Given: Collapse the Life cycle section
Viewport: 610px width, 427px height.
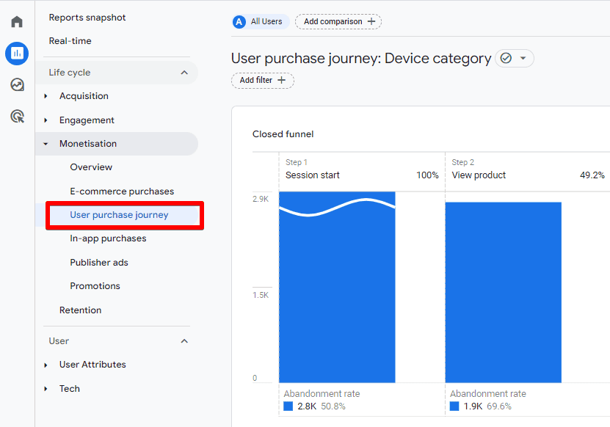Looking at the screenshot, I should (184, 73).
